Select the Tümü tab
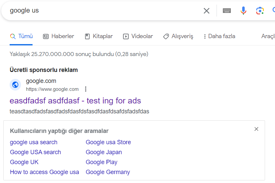The height and width of the screenshot is (183, 275). coord(21,36)
